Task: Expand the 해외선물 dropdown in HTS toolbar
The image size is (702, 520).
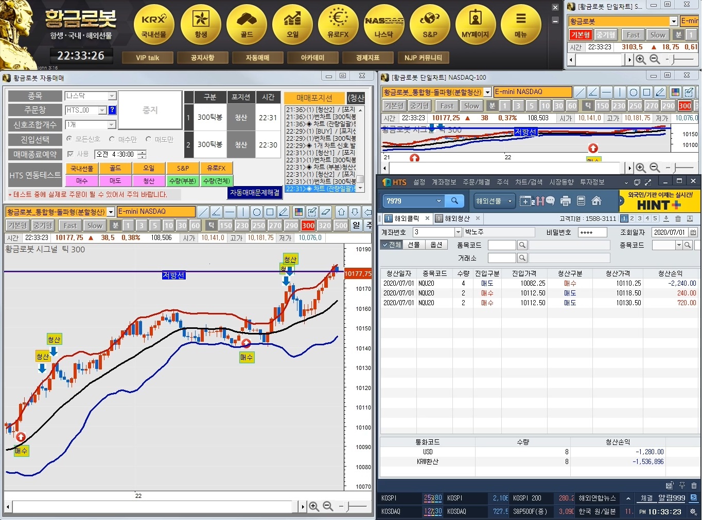Action: (510, 201)
